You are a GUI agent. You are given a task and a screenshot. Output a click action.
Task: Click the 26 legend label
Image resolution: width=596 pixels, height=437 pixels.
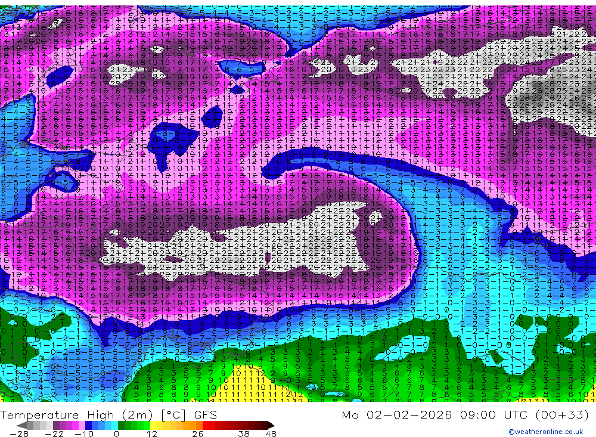tap(198, 434)
